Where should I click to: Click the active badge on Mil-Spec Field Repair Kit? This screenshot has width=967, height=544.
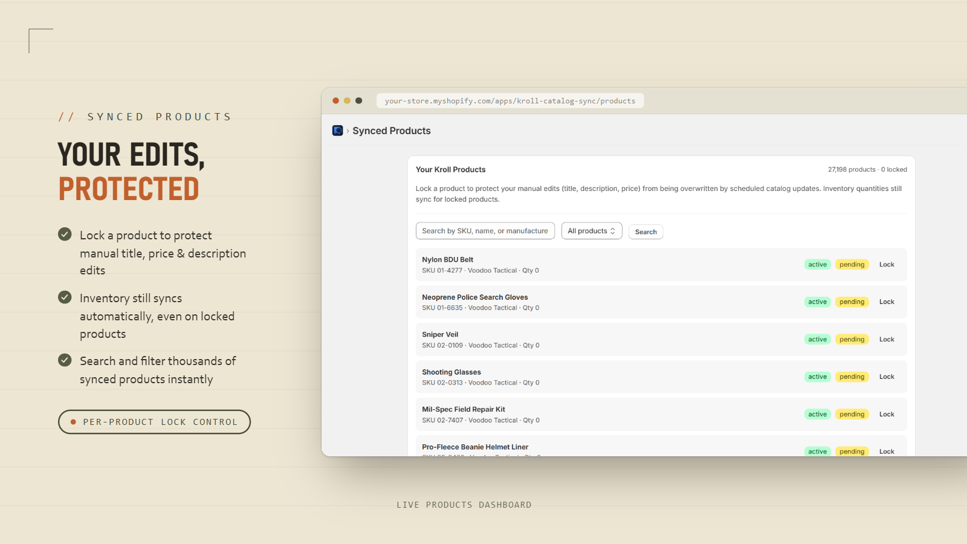pos(818,415)
